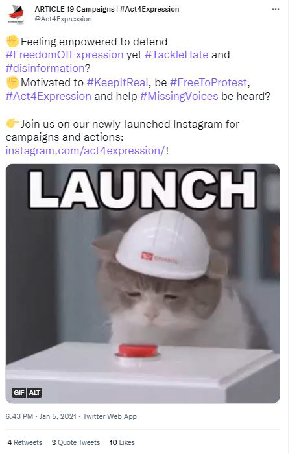Open the three-dot more options menu
Screen dimensions: 299x454
[276, 10]
